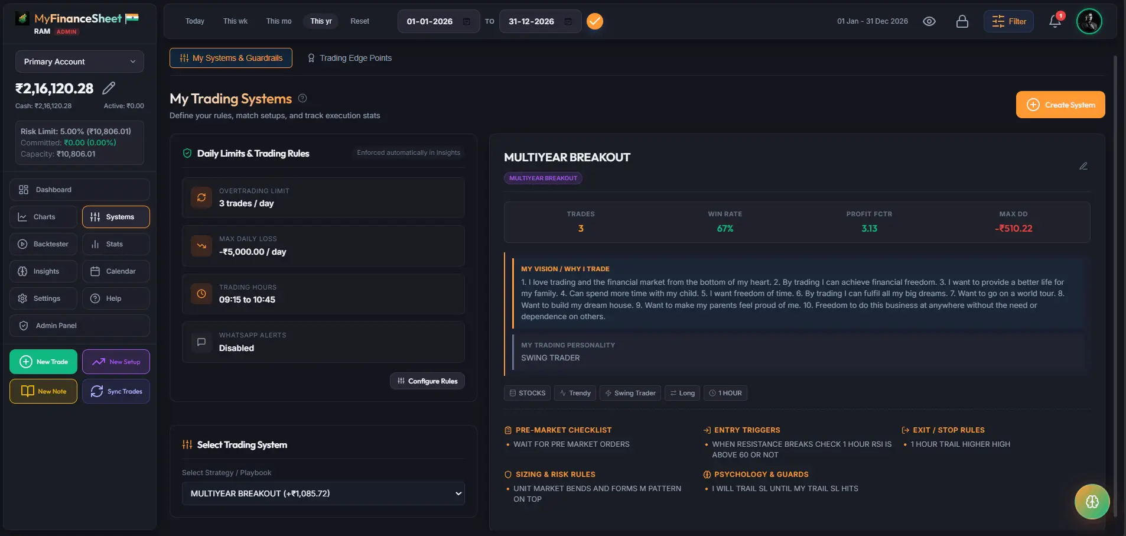The image size is (1126, 536).
Task: Open the floating AI brain assistant button
Action: (x=1092, y=502)
